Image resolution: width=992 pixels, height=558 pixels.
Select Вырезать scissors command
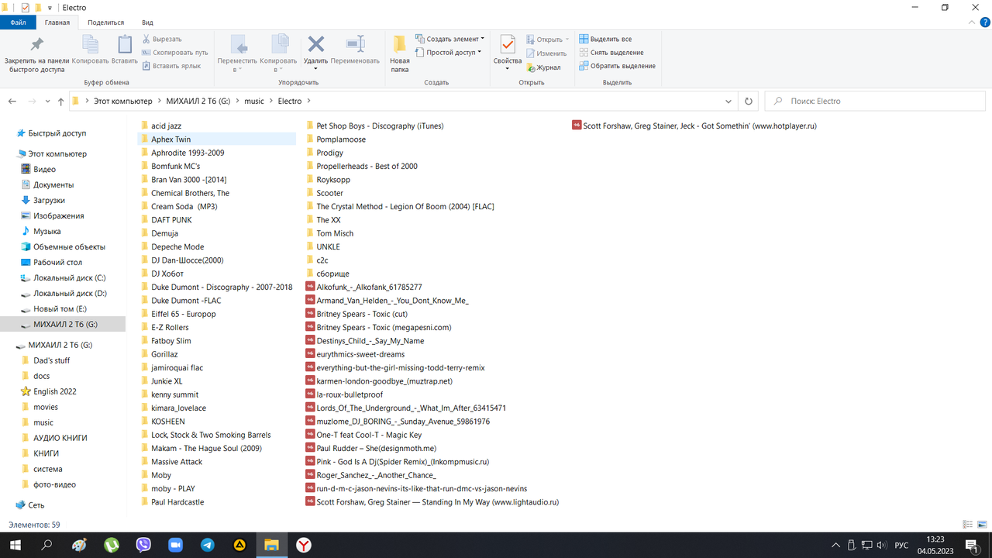tap(162, 39)
